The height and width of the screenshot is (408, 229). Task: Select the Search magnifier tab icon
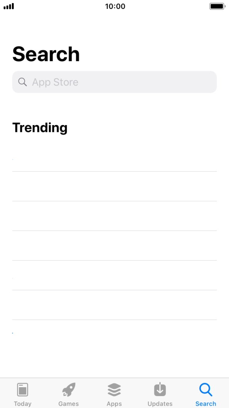coord(206,389)
